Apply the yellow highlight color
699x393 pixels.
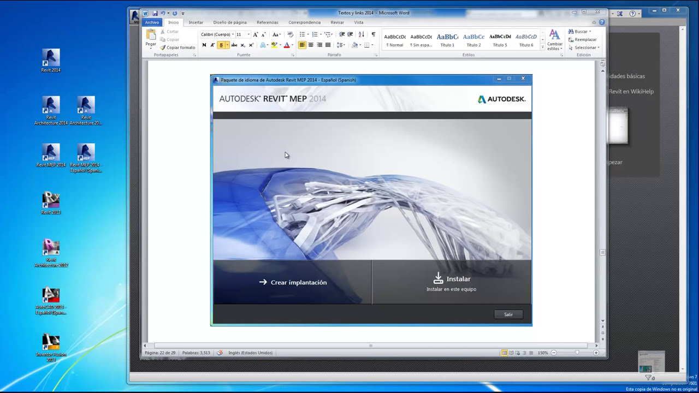point(273,45)
